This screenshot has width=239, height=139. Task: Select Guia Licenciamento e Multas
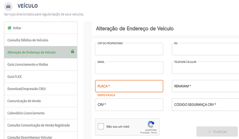point(41,64)
